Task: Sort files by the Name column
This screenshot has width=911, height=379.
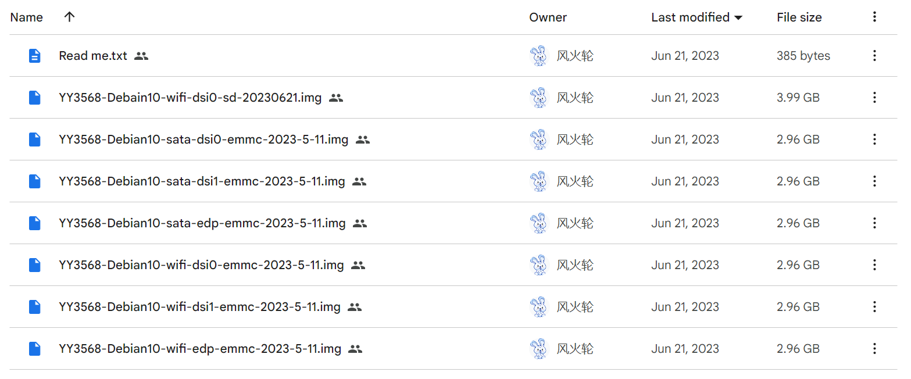Action: coord(27,17)
